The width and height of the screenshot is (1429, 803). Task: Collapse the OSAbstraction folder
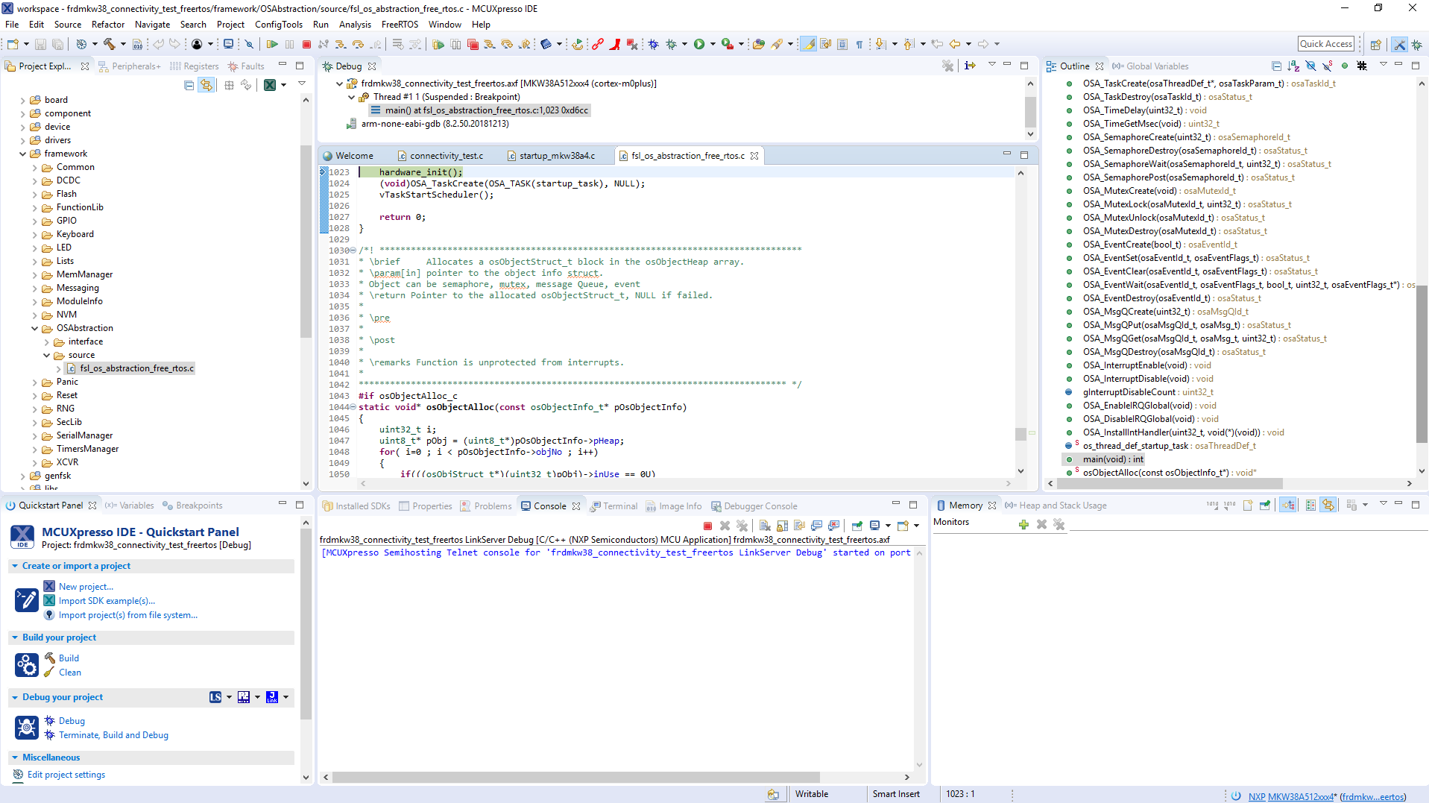pyautogui.click(x=34, y=329)
